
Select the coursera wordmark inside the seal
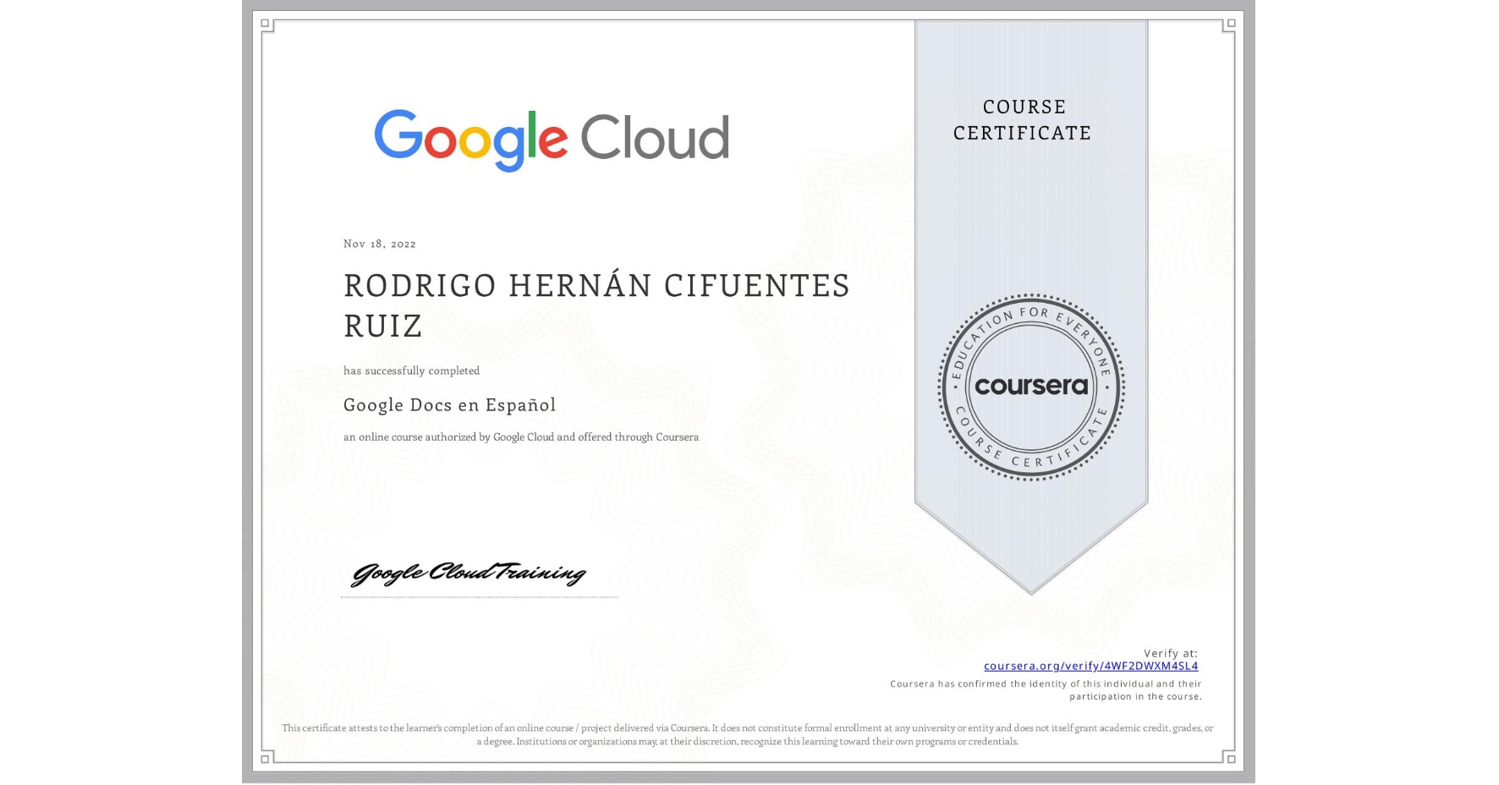pyautogui.click(x=1031, y=386)
